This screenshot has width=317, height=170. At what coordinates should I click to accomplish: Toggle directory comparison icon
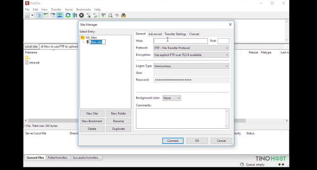click(x=110, y=15)
